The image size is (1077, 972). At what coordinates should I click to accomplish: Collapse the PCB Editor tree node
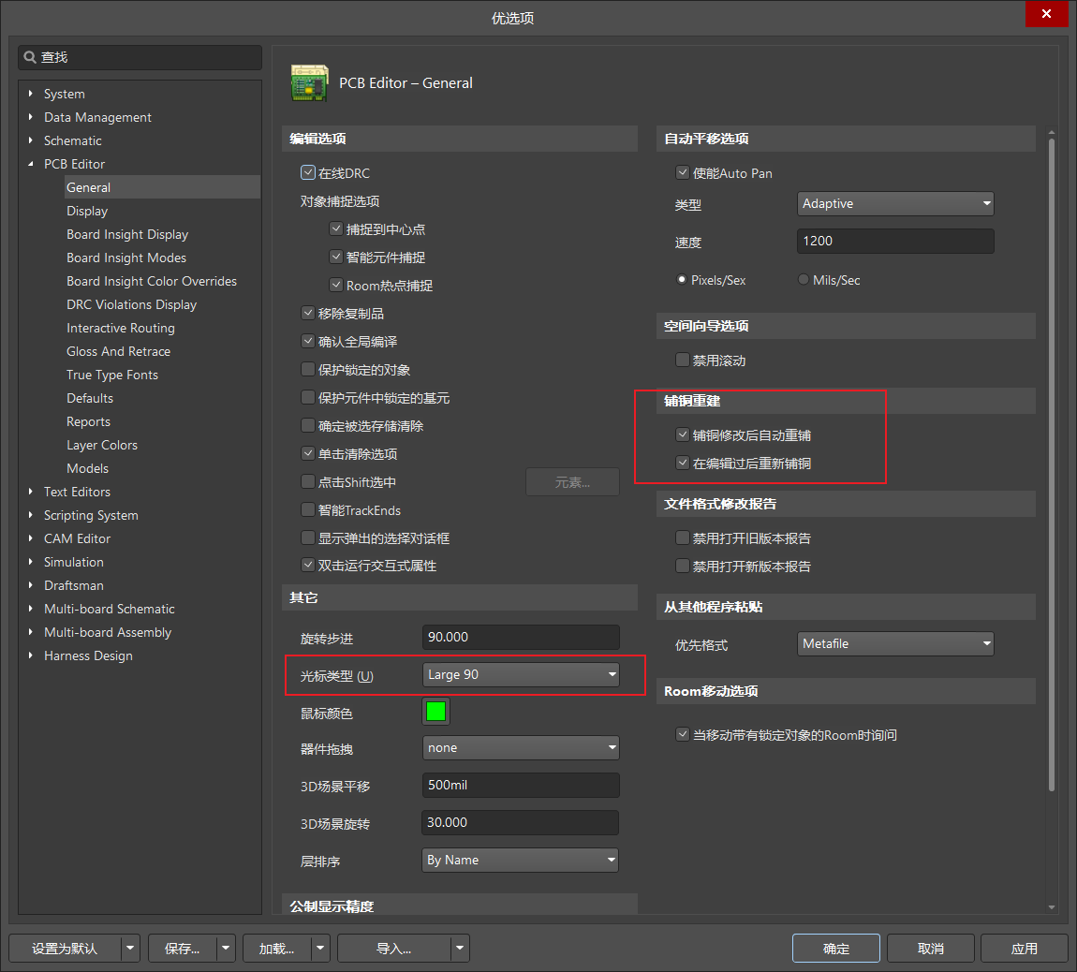click(30, 164)
